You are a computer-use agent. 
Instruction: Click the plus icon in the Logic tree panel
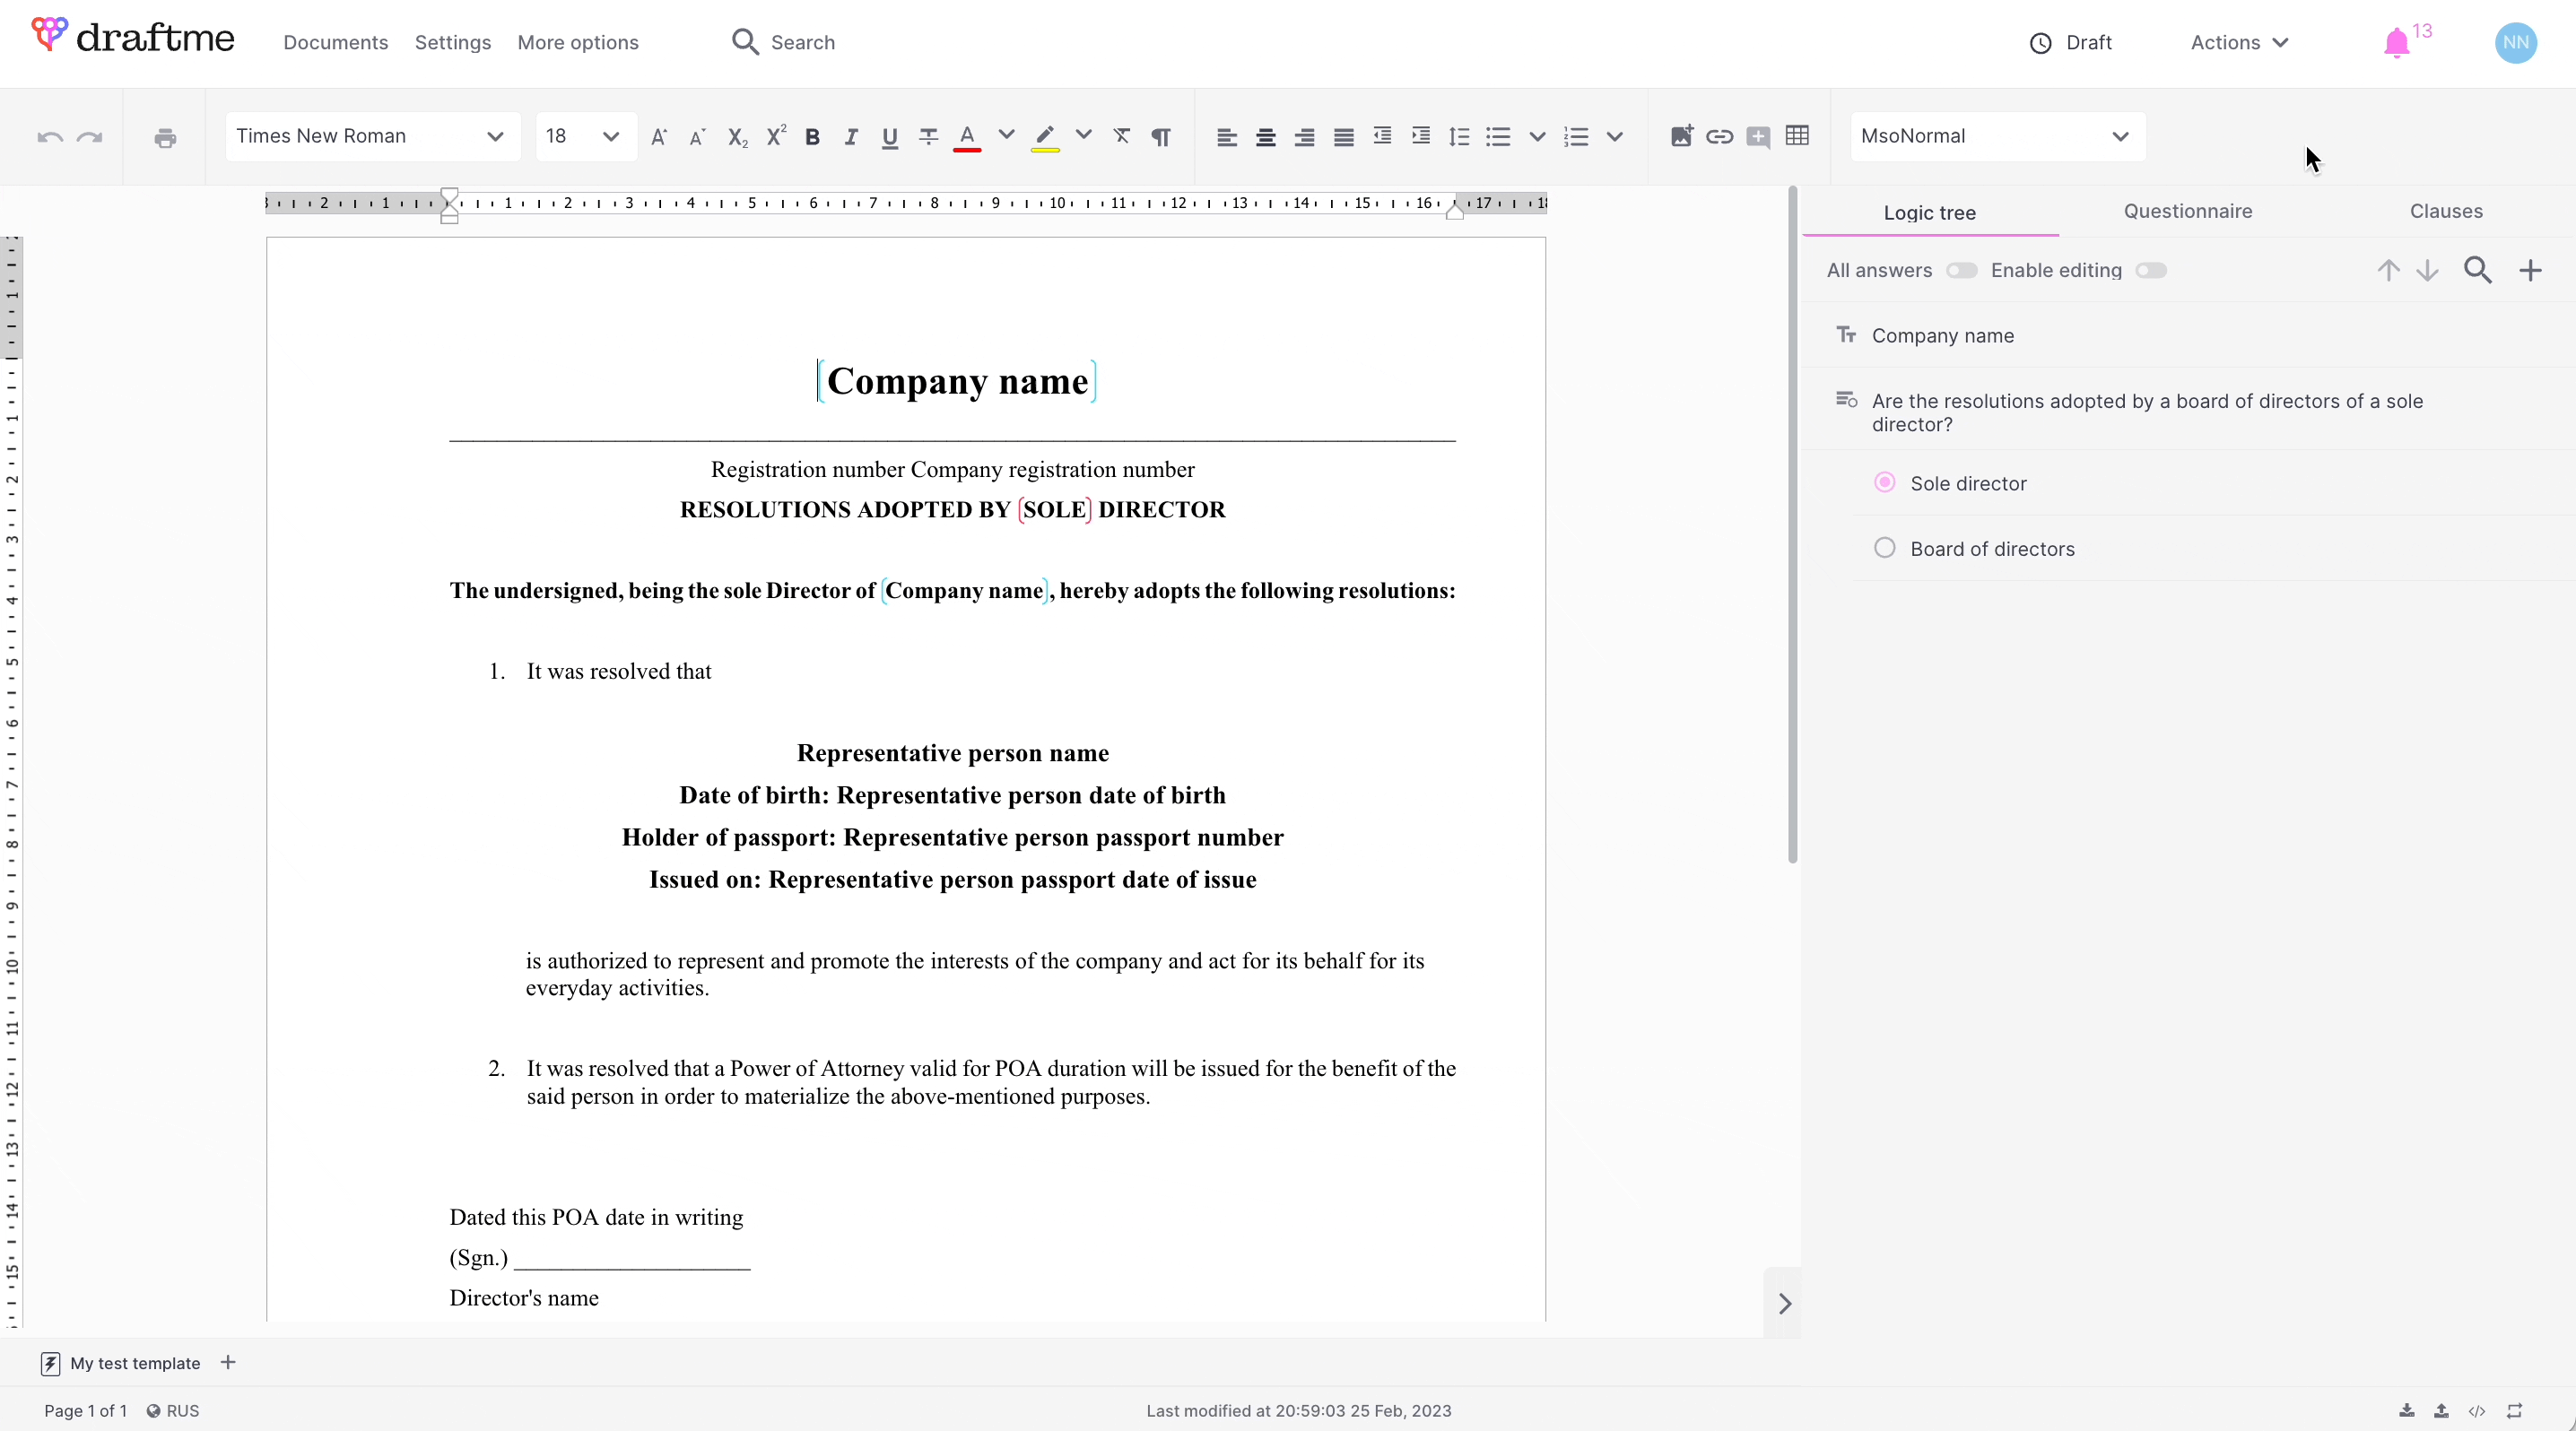(x=2530, y=271)
